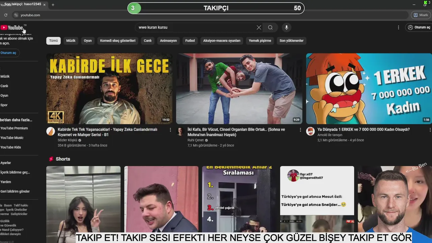Click the magnifier search button
The image size is (432, 243).
[x=270, y=27]
